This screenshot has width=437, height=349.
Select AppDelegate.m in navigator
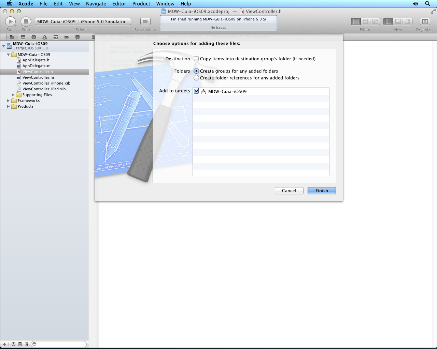[37, 66]
